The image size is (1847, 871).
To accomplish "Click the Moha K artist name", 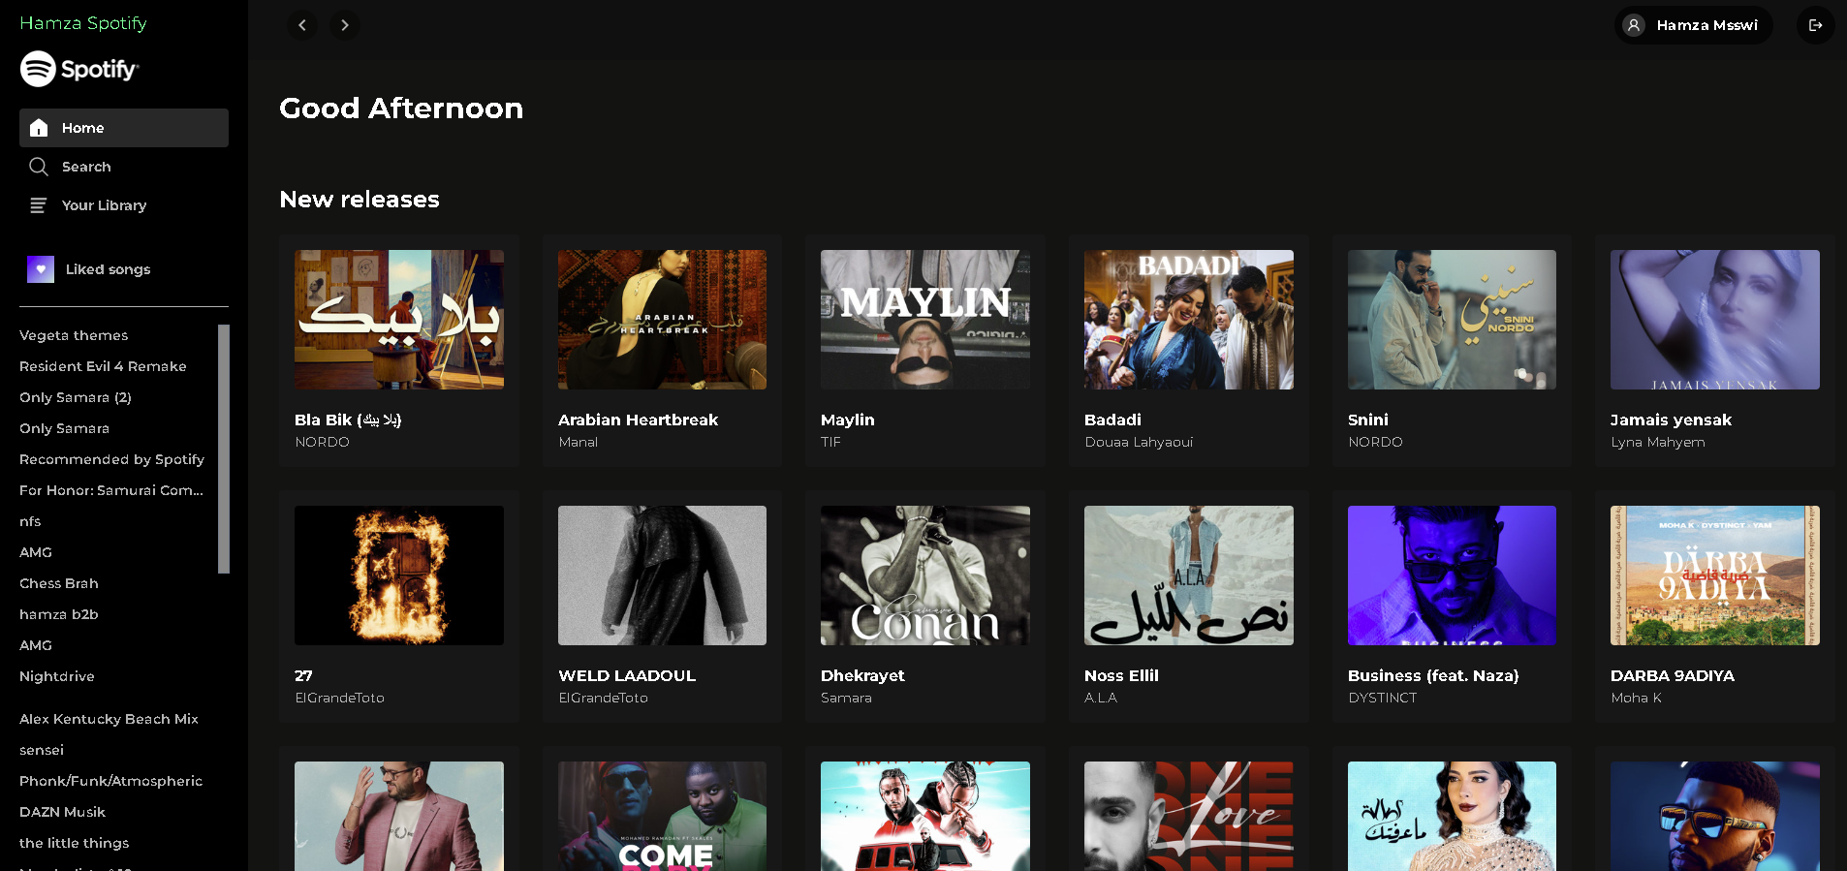I will [x=1636, y=698].
